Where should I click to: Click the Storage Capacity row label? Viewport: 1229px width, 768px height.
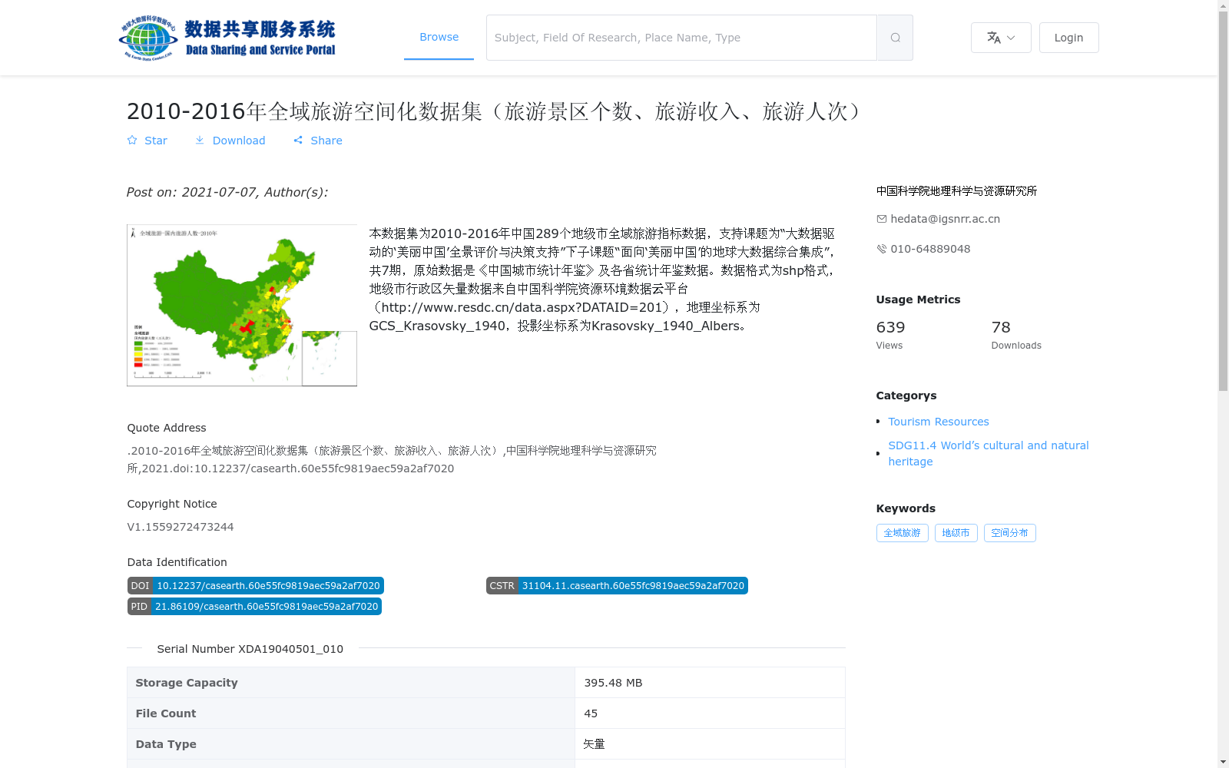[x=187, y=683]
